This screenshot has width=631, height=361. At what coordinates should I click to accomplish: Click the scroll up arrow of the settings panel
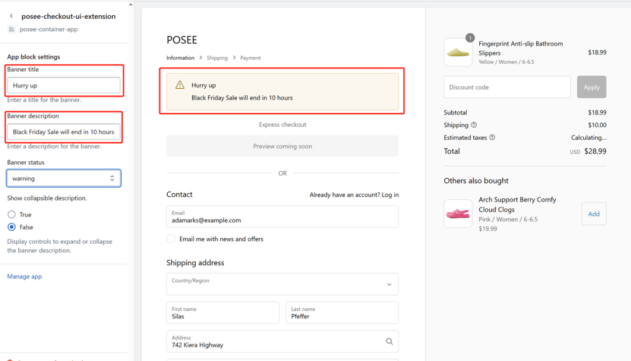[x=131, y=5]
